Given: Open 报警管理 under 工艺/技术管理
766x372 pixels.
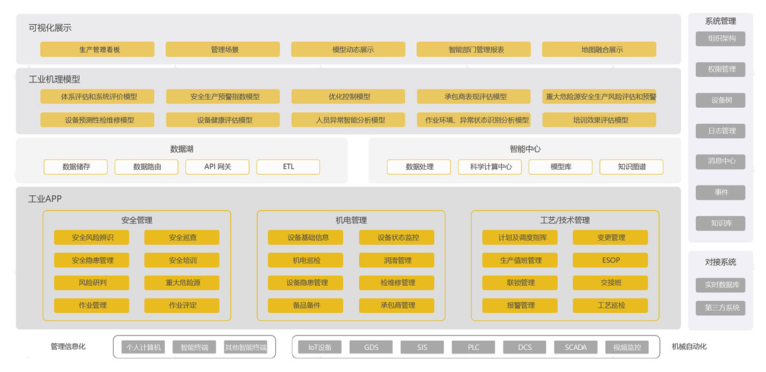Looking at the screenshot, I should pyautogui.click(x=520, y=306).
